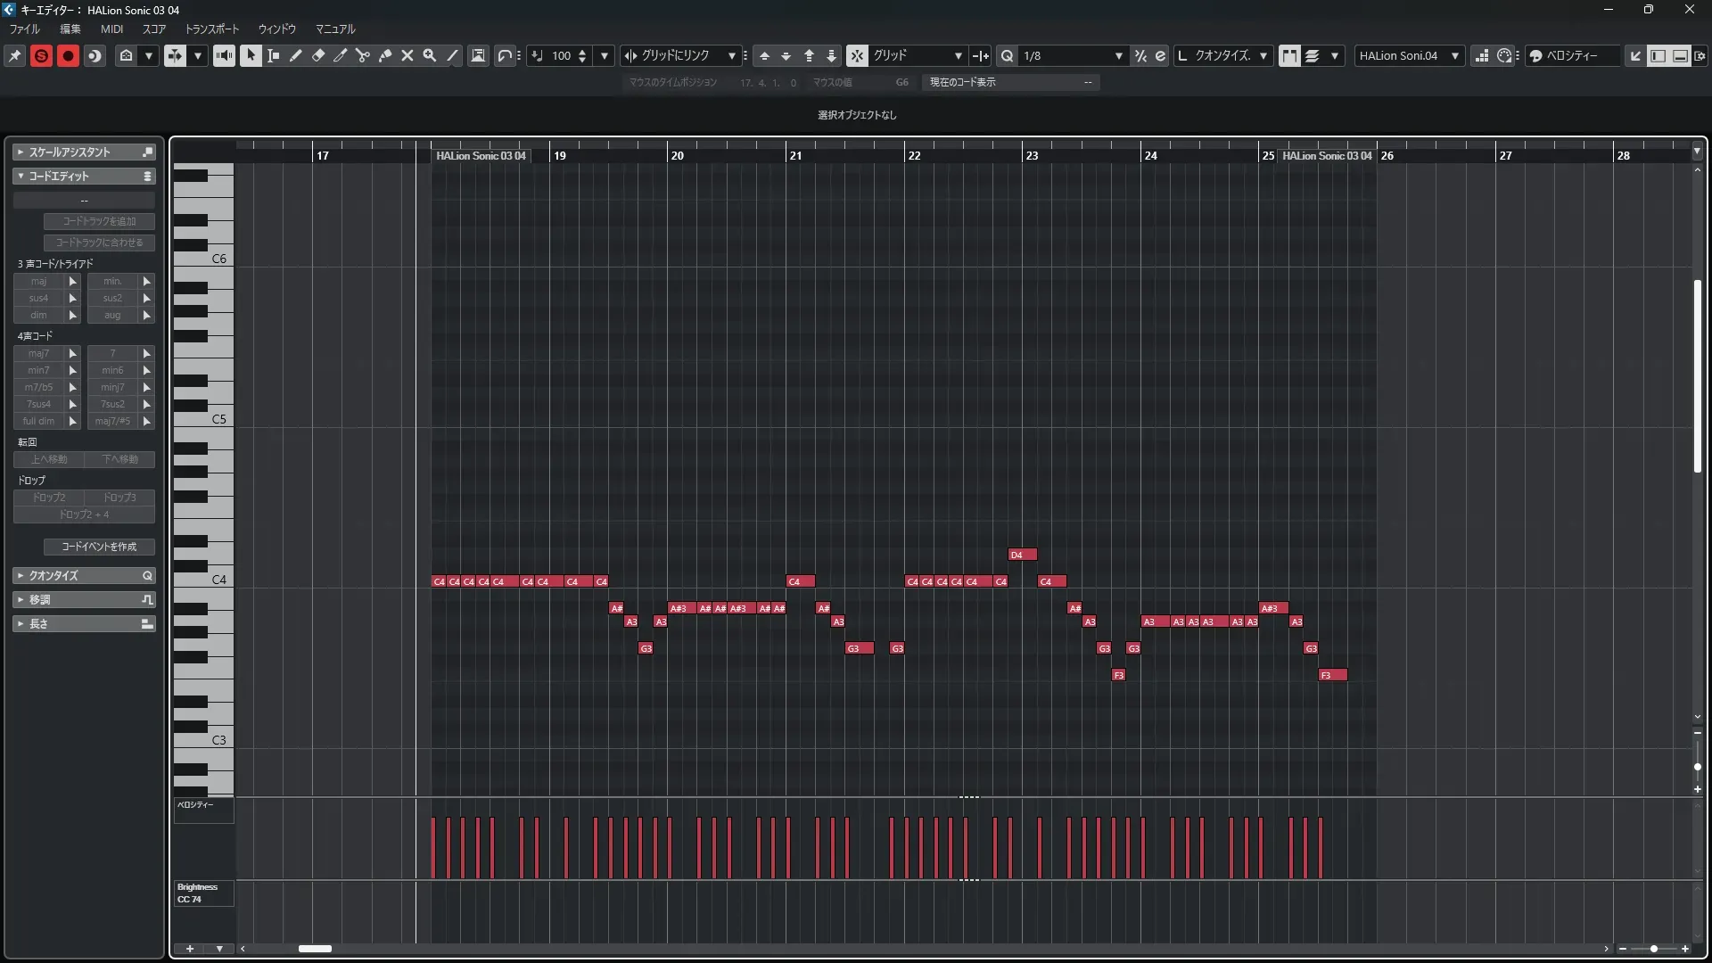Viewport: 1712px width, 963px height.
Task: Select the Draw pencil tool
Action: tap(295, 55)
